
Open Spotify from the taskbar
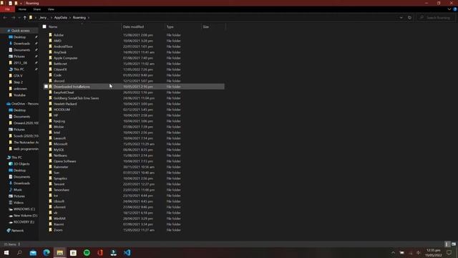coord(87,252)
